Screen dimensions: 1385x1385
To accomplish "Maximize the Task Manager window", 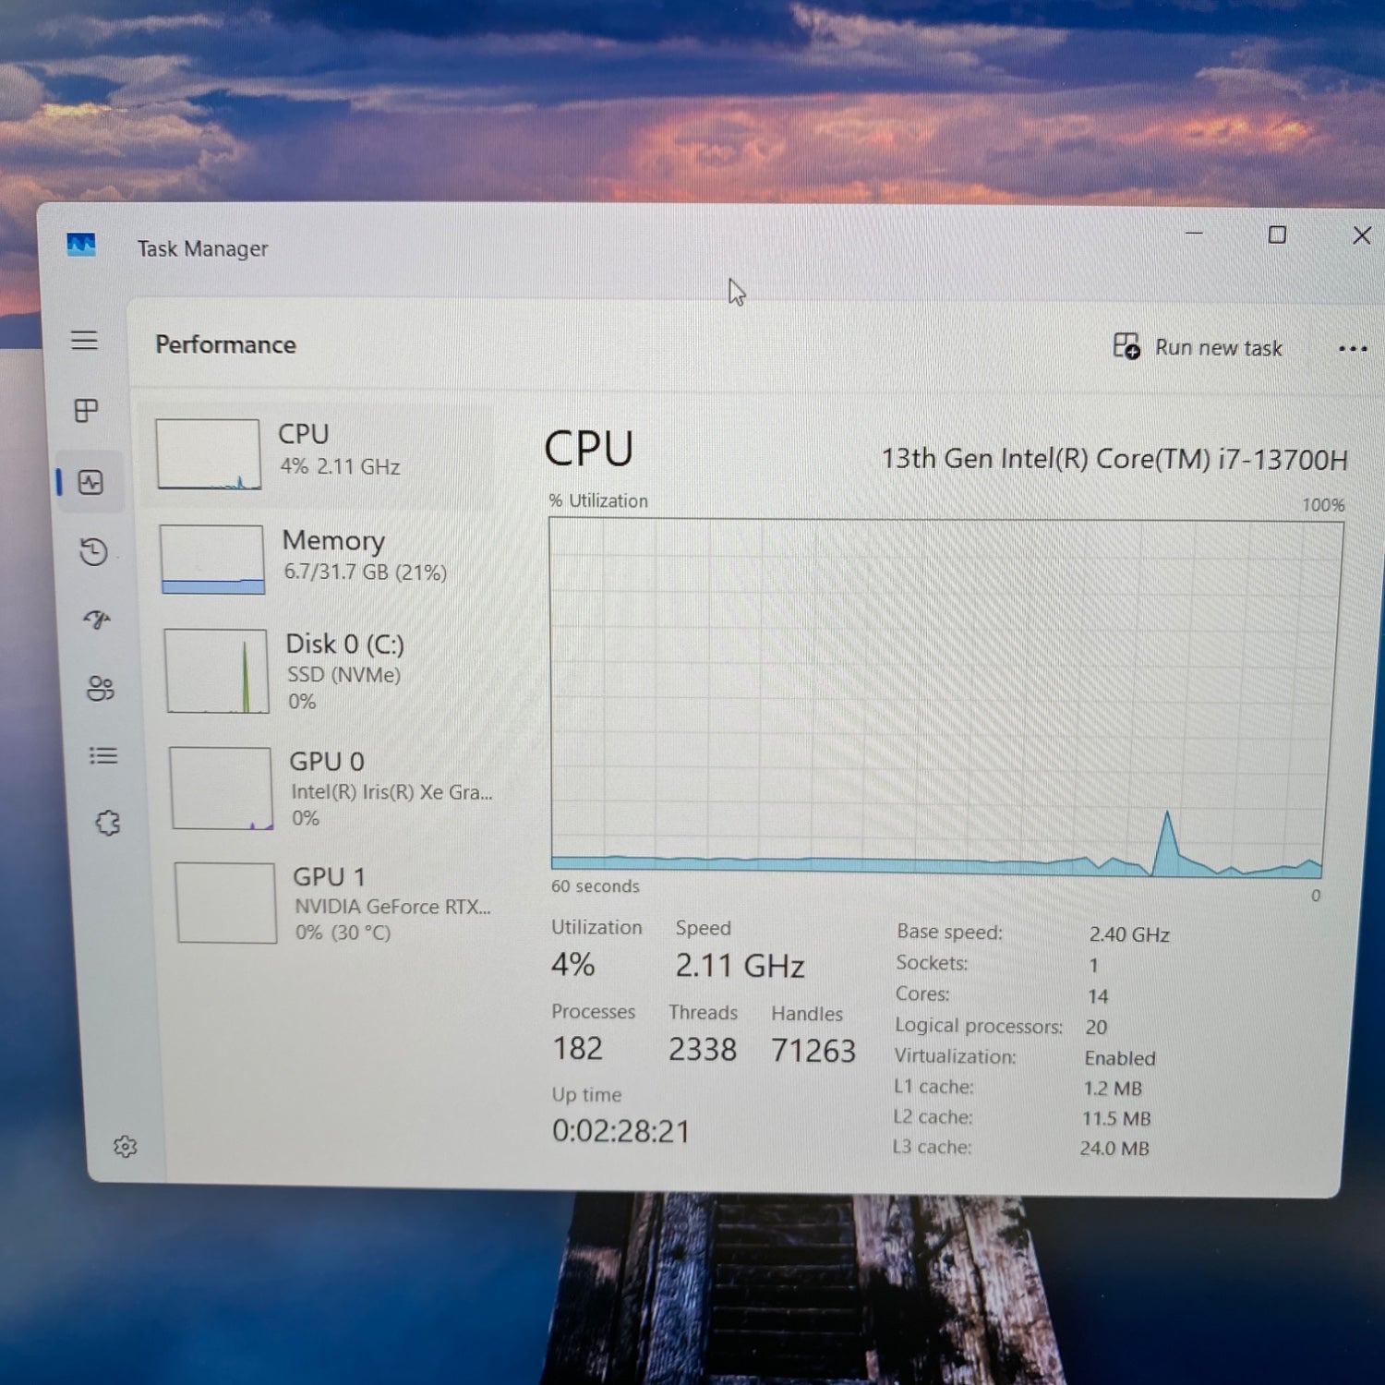I will coord(1277,235).
